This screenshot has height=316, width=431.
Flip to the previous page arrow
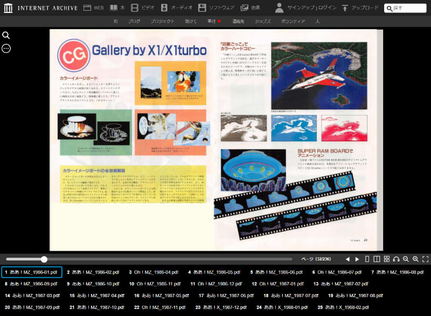tap(347, 259)
